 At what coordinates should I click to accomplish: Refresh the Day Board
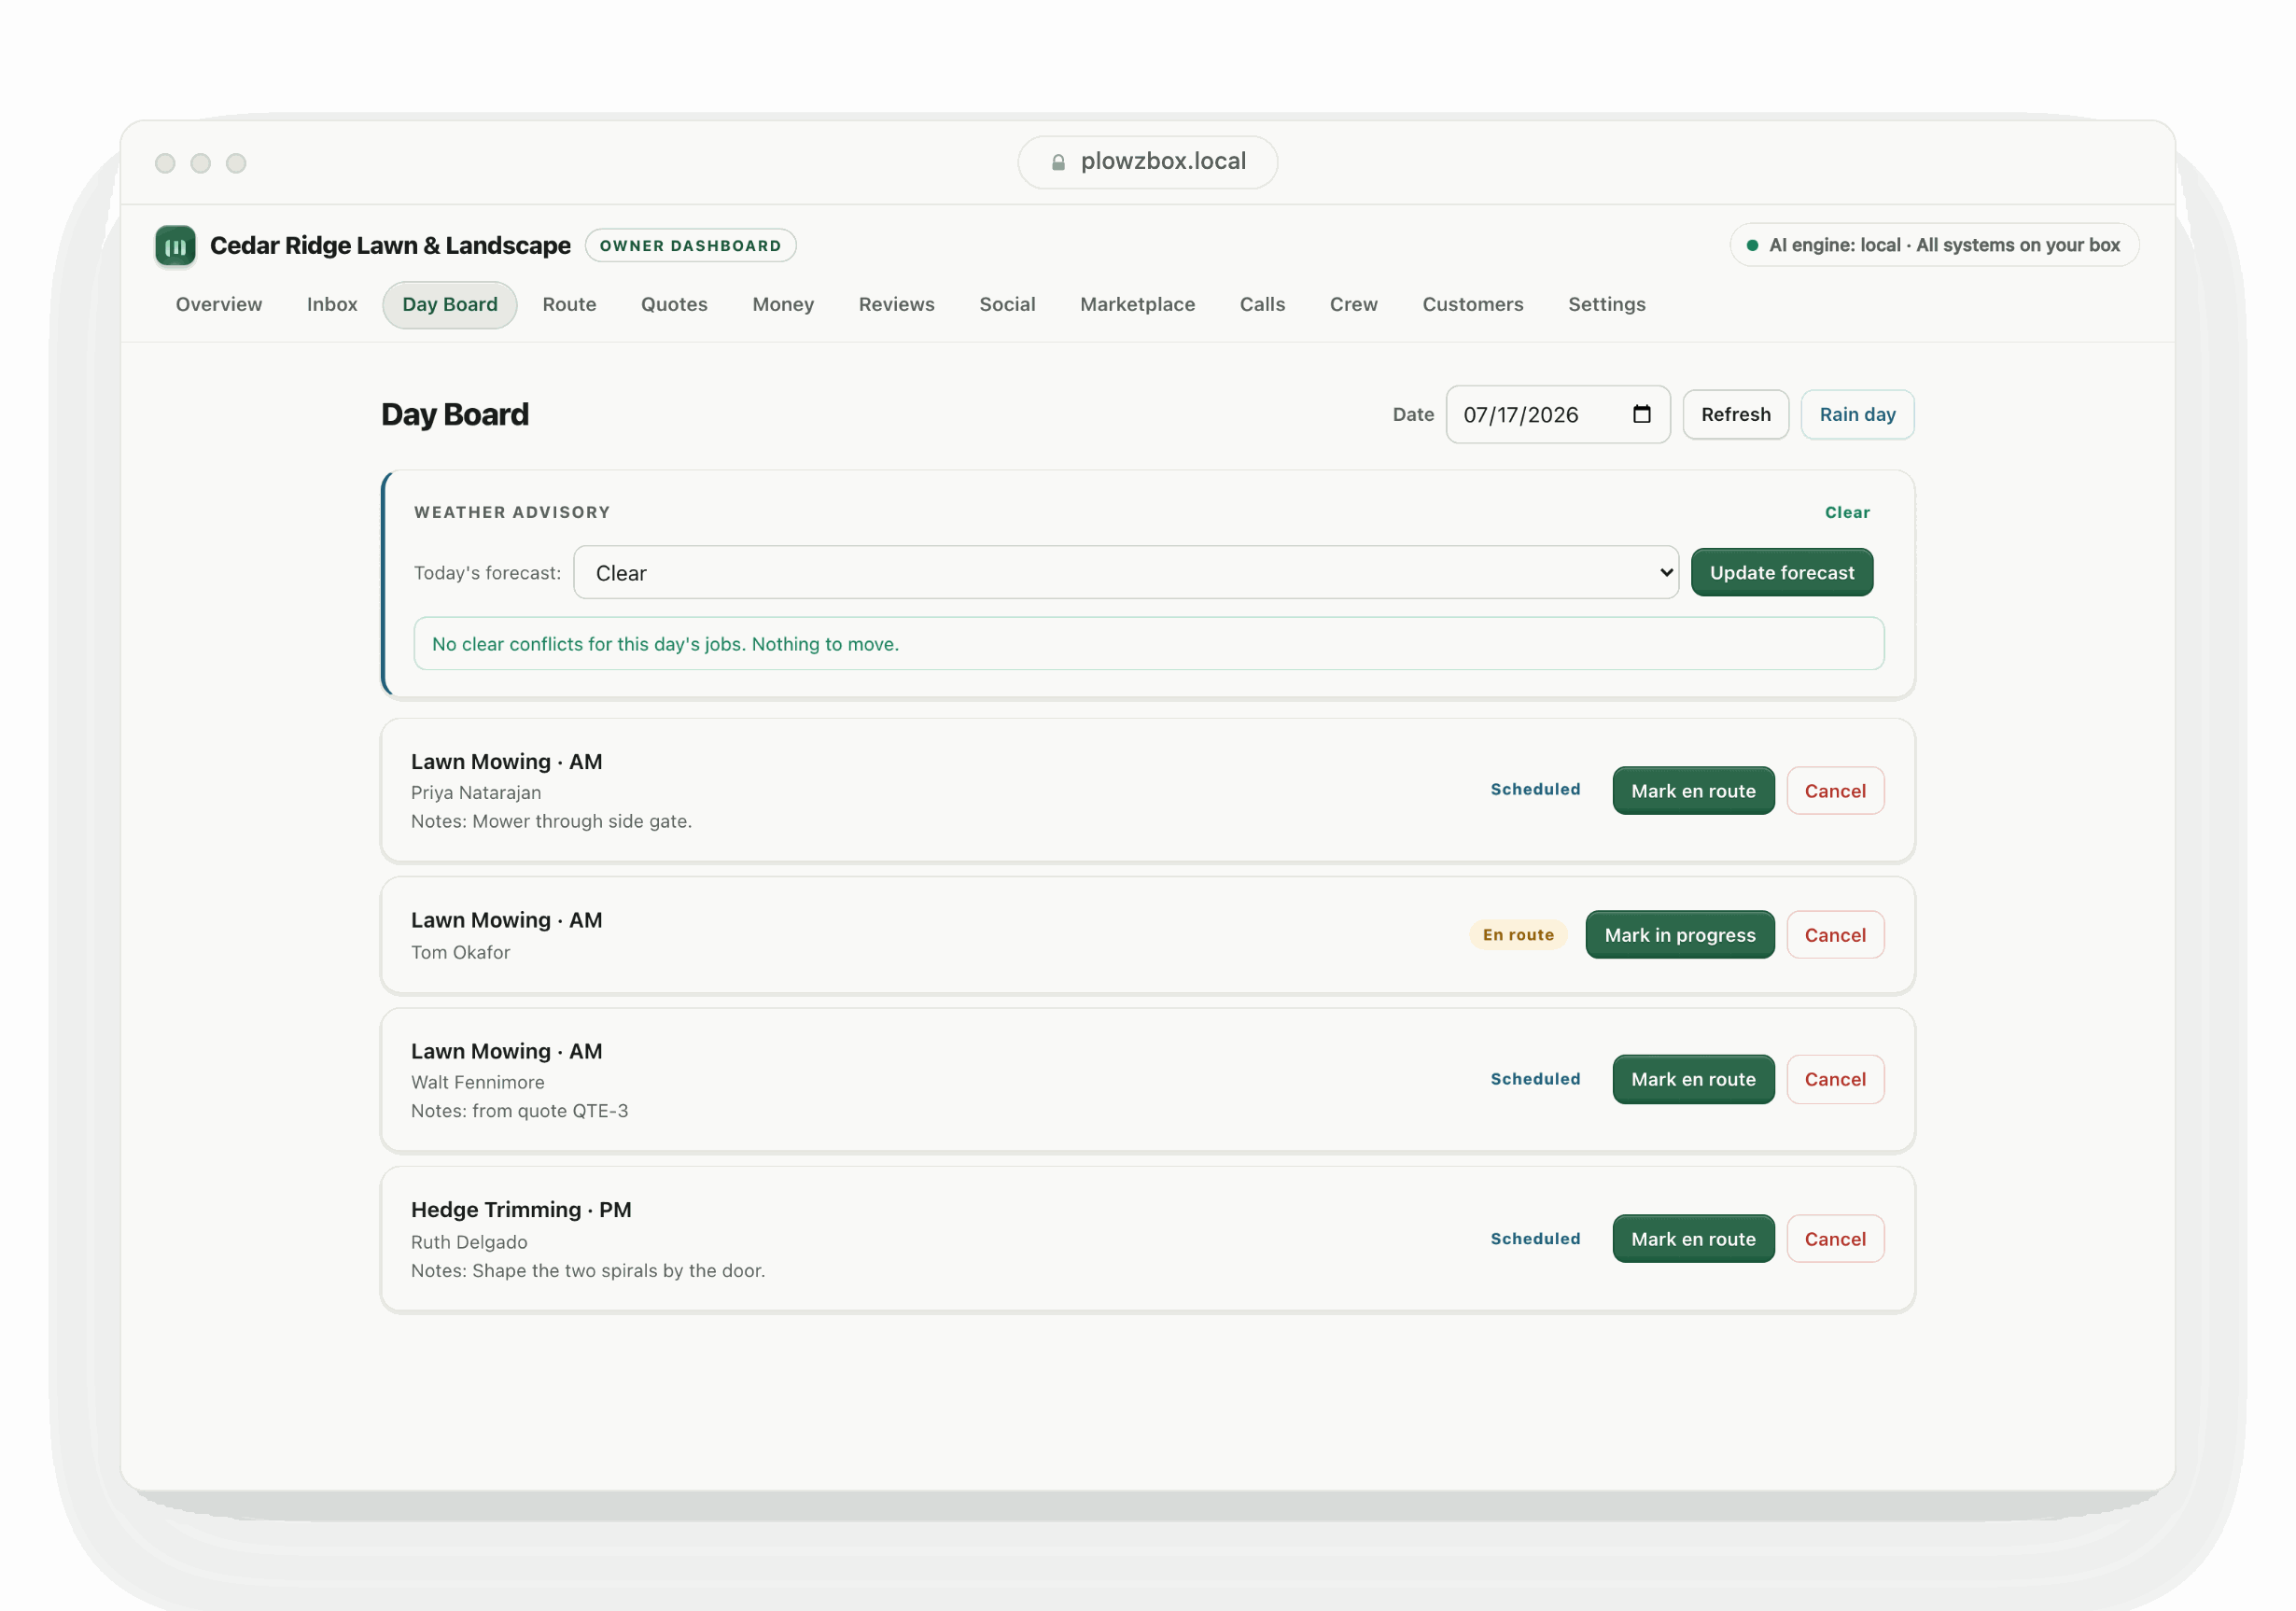(x=1735, y=414)
